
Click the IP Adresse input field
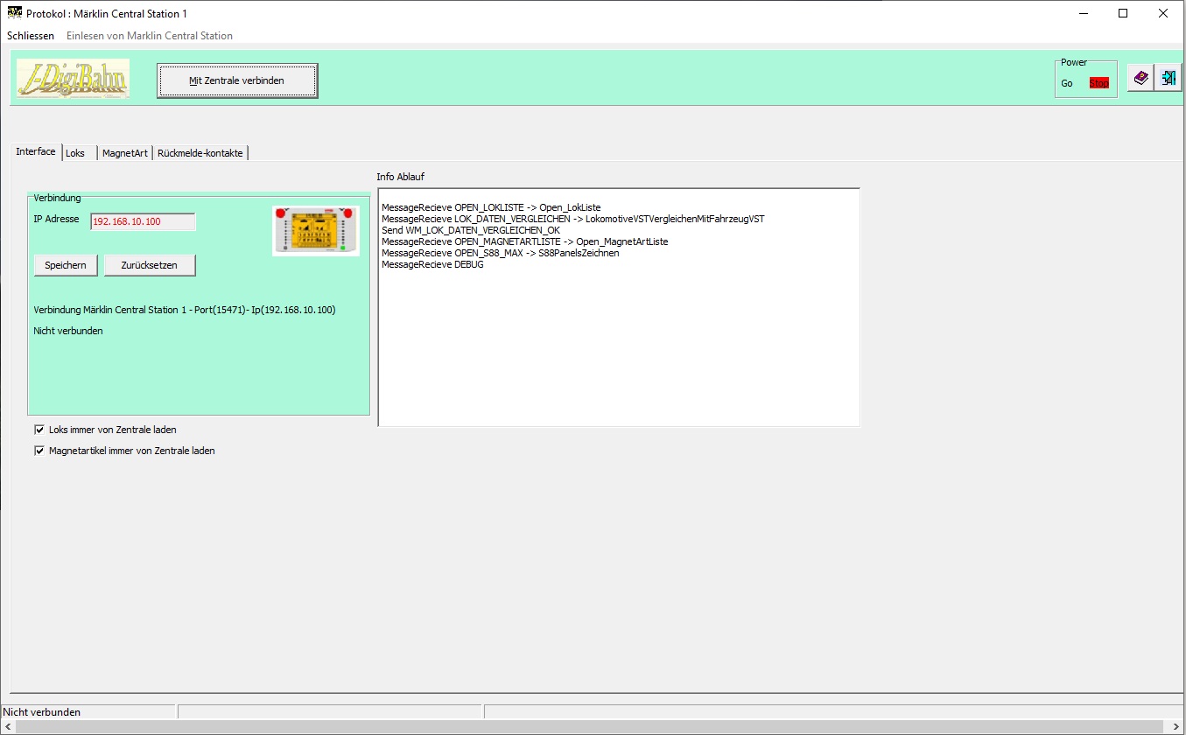143,221
